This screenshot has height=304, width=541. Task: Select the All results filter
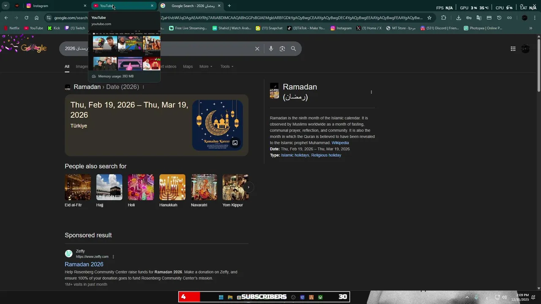coord(67,67)
